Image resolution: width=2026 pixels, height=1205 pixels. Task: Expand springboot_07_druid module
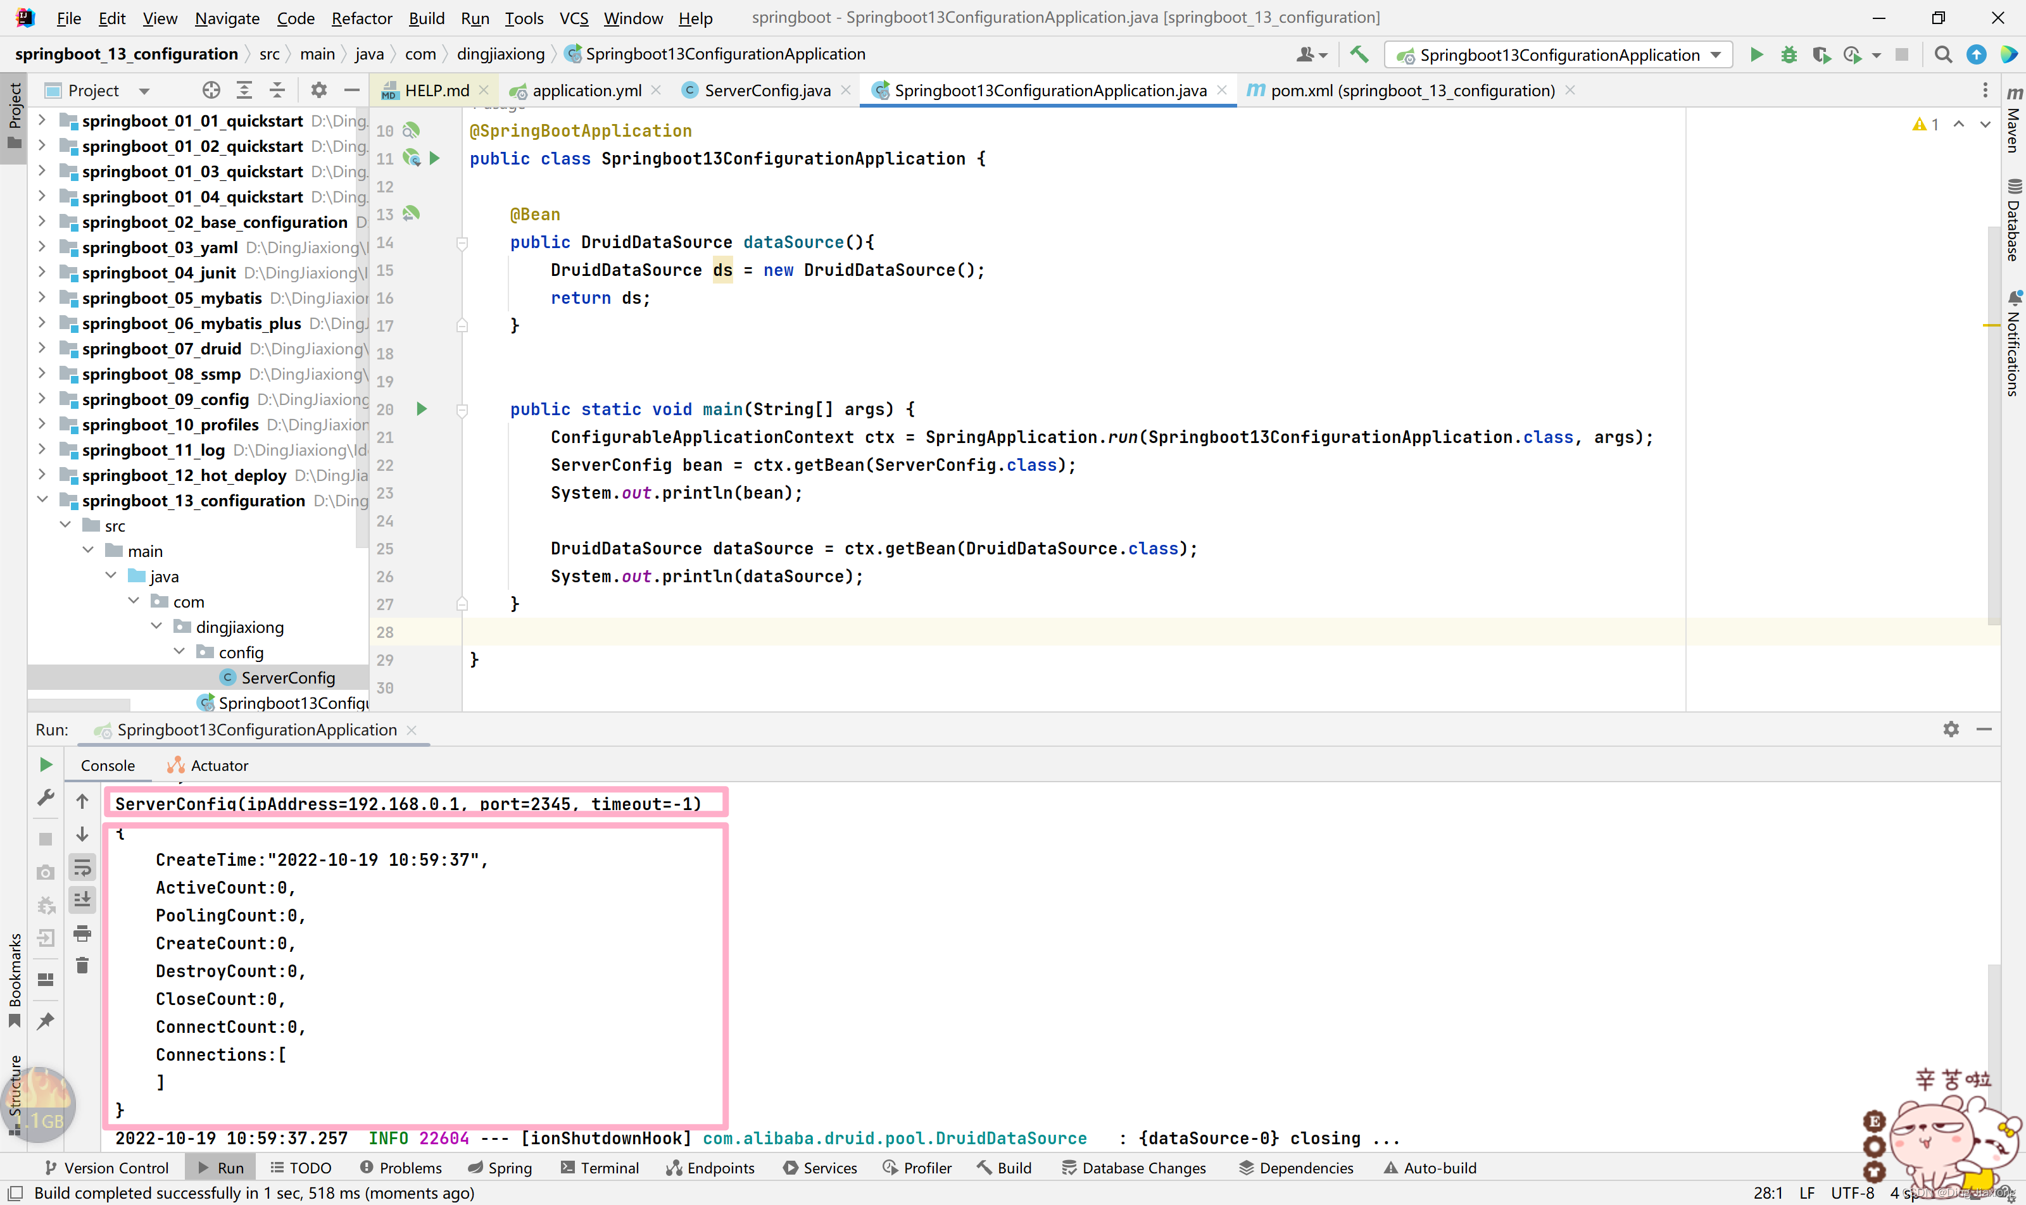coord(42,348)
